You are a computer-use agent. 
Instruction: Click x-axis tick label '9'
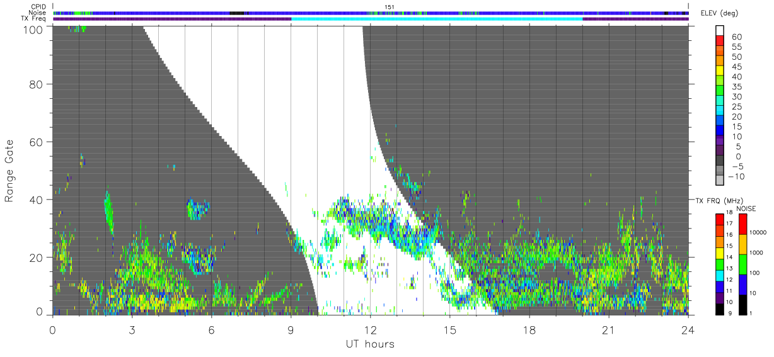pos(291,331)
